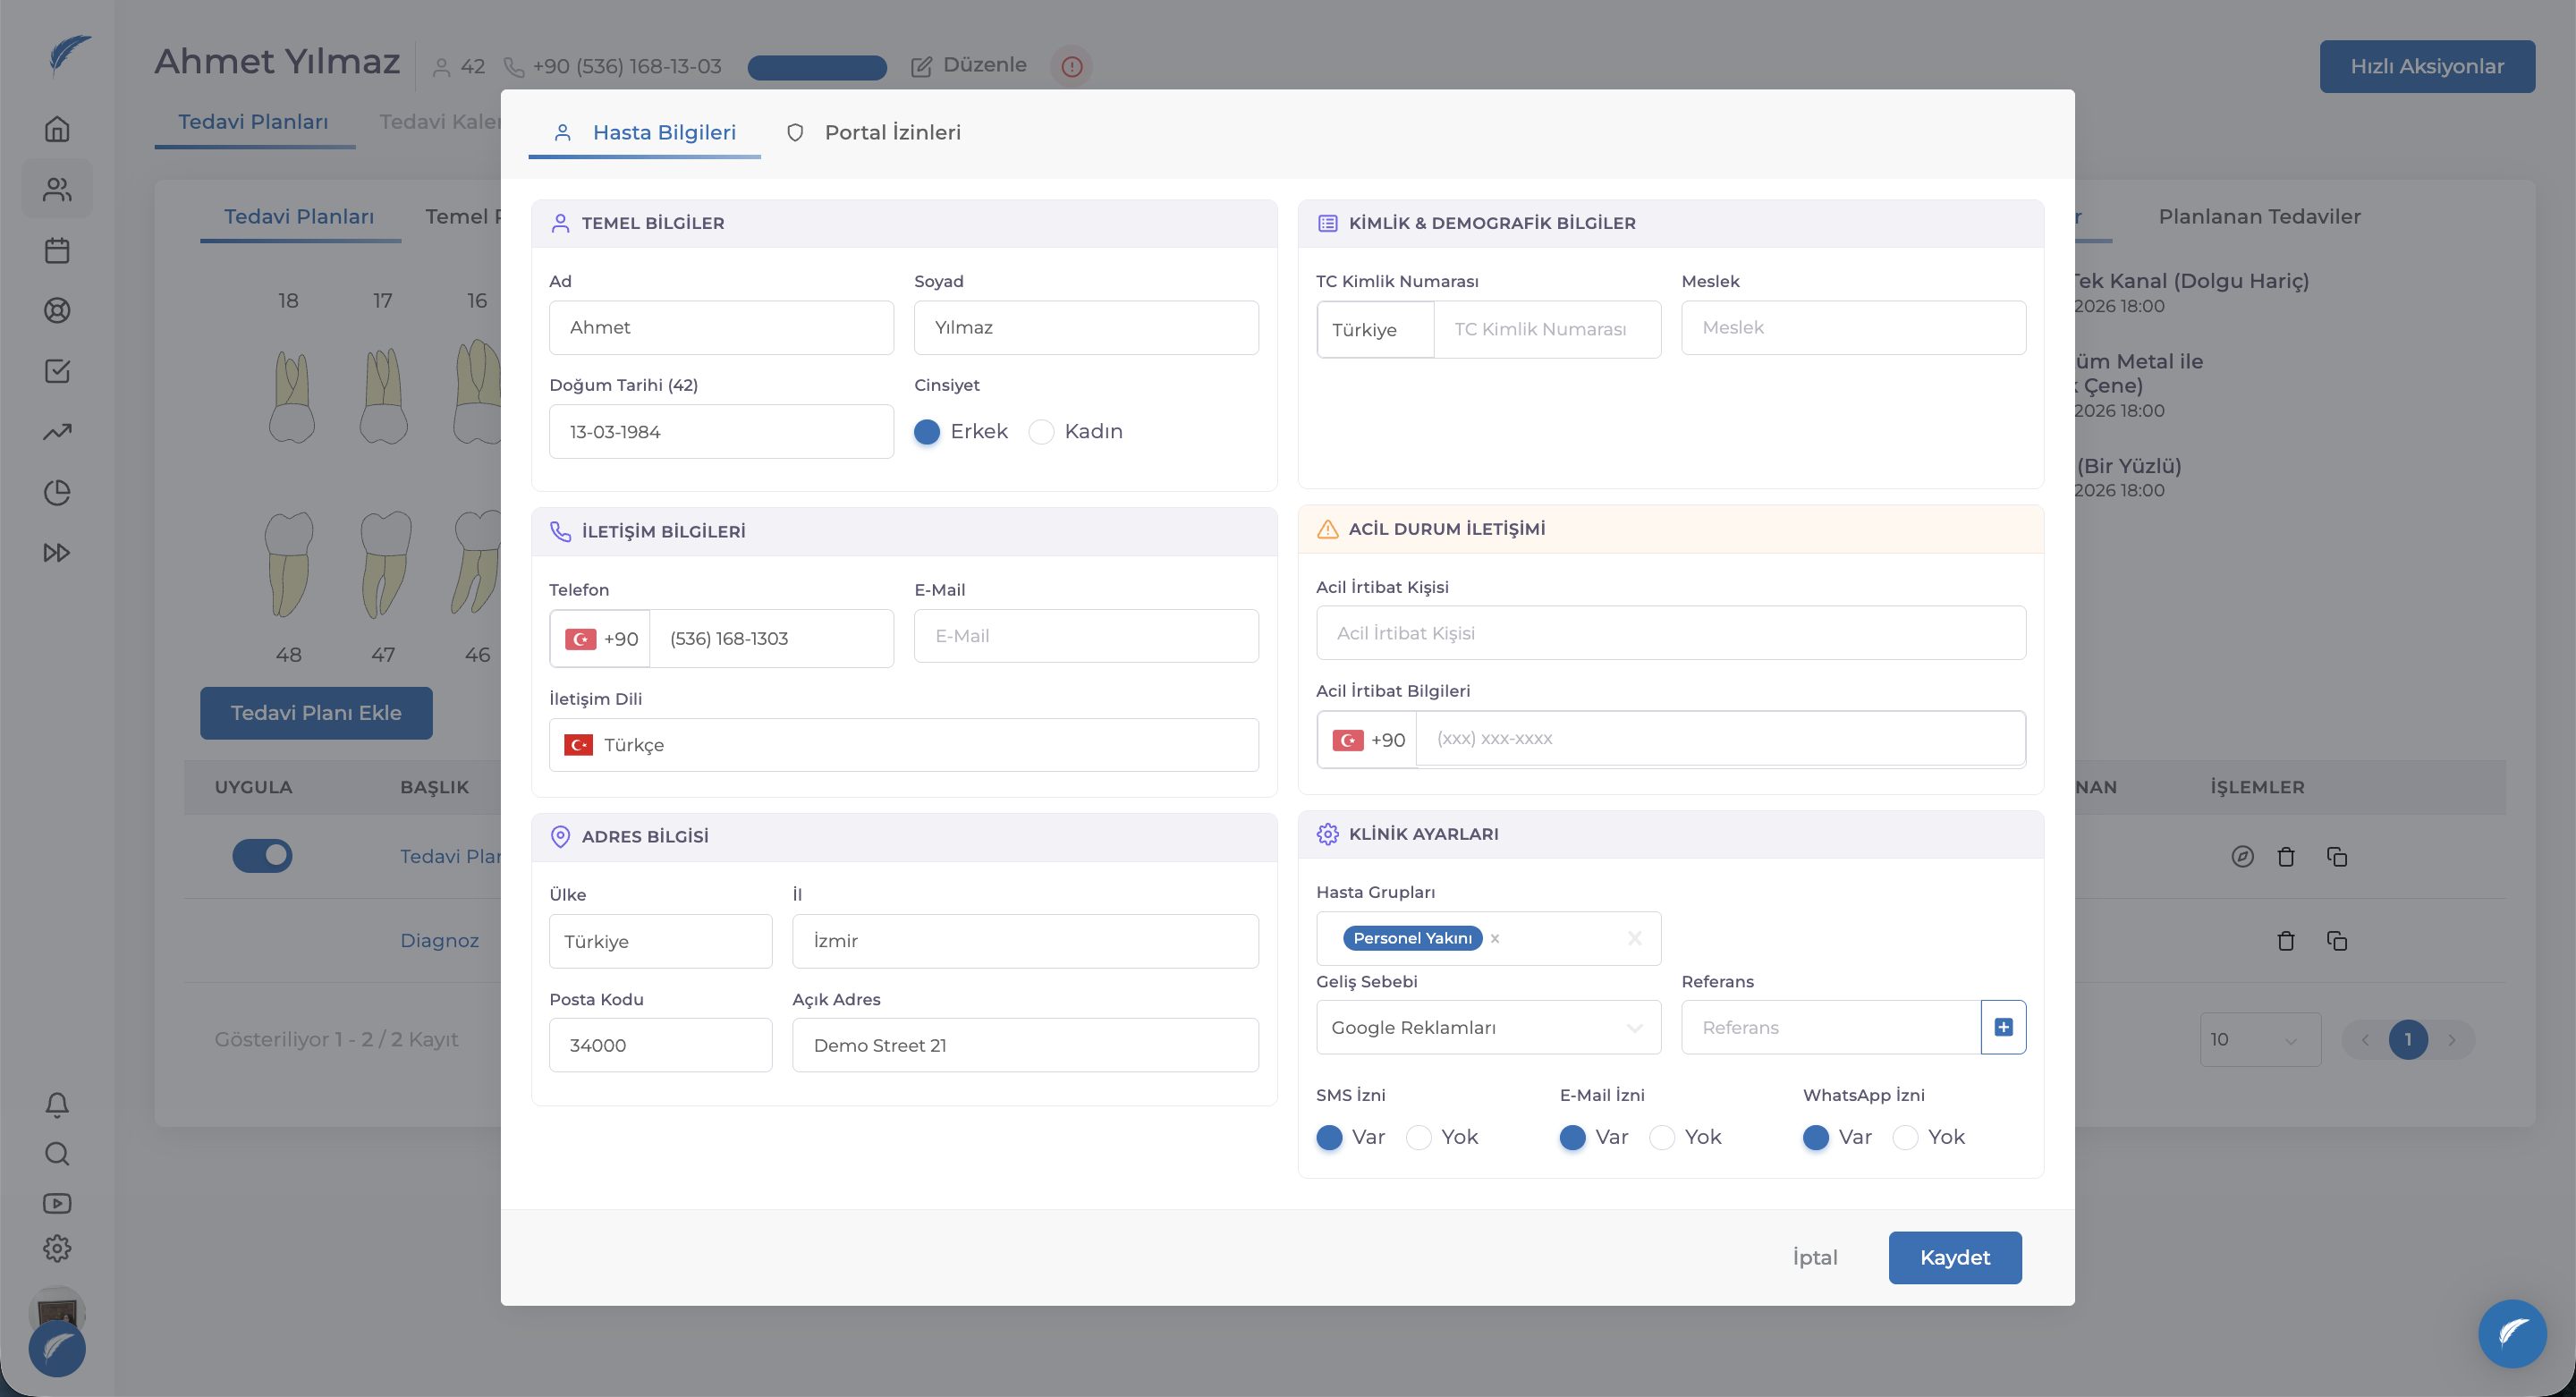Select the Hasta Bilgileri tab
The width and height of the screenshot is (2576, 1397).
click(x=645, y=132)
